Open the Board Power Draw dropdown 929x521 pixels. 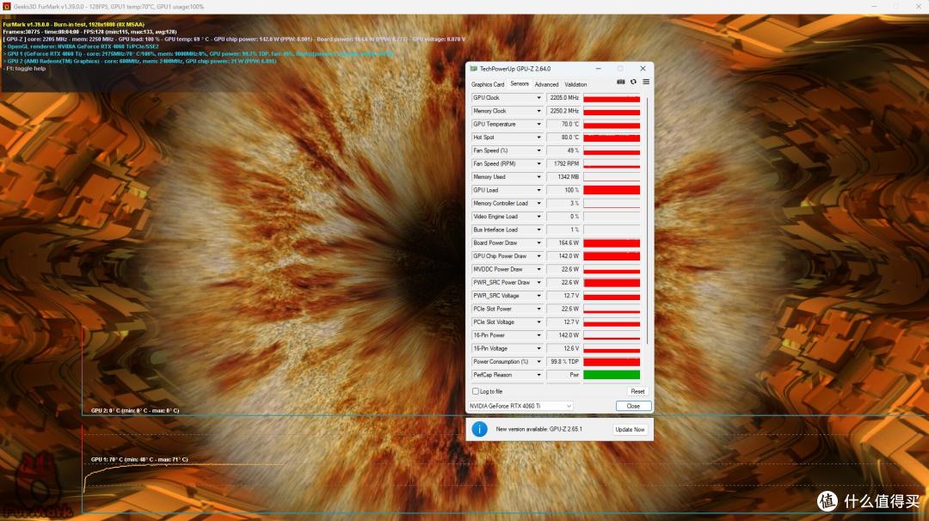538,242
